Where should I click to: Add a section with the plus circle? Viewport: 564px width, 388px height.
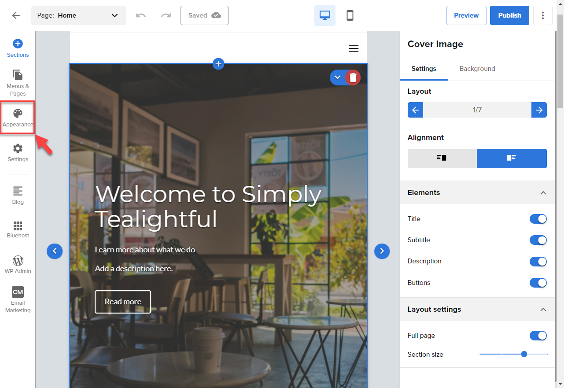[218, 64]
